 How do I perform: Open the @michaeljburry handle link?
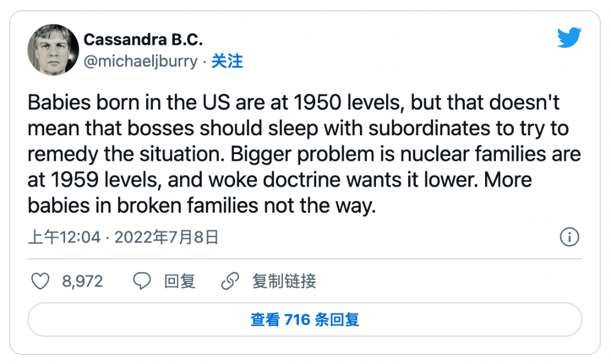[140, 61]
